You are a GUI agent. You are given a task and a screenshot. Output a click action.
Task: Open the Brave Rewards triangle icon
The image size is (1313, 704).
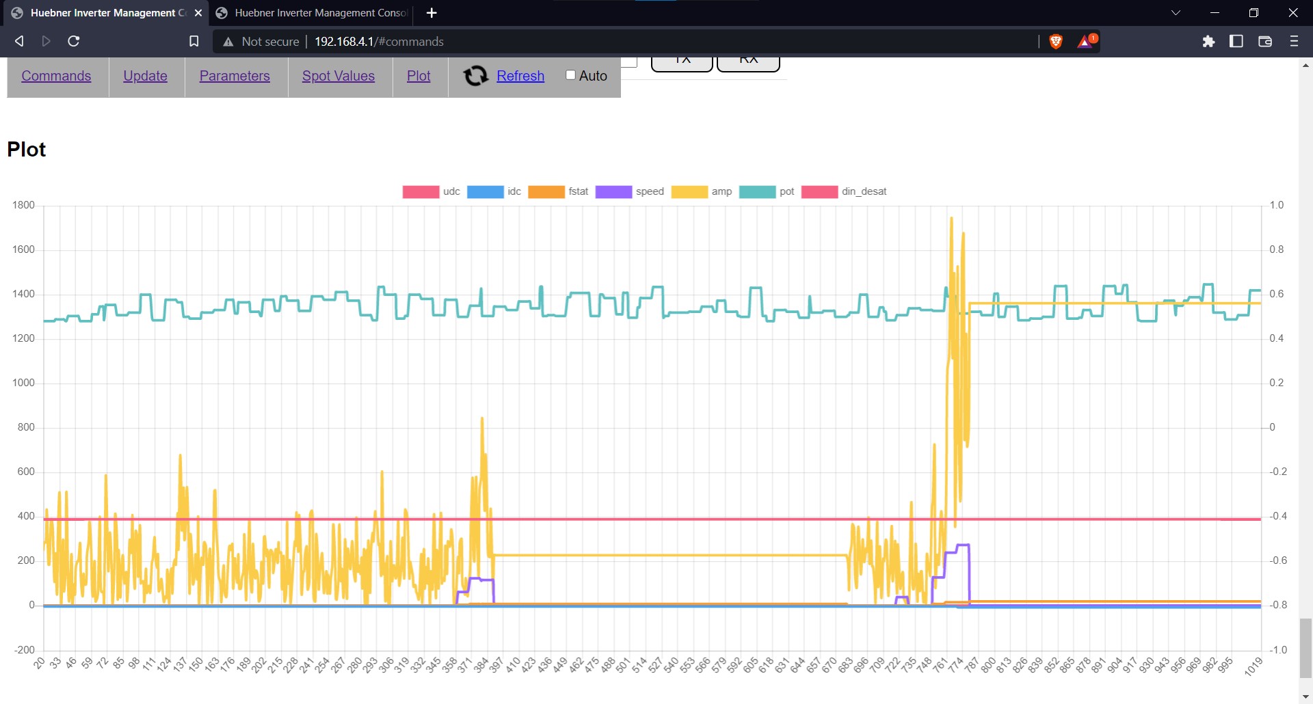1086,42
